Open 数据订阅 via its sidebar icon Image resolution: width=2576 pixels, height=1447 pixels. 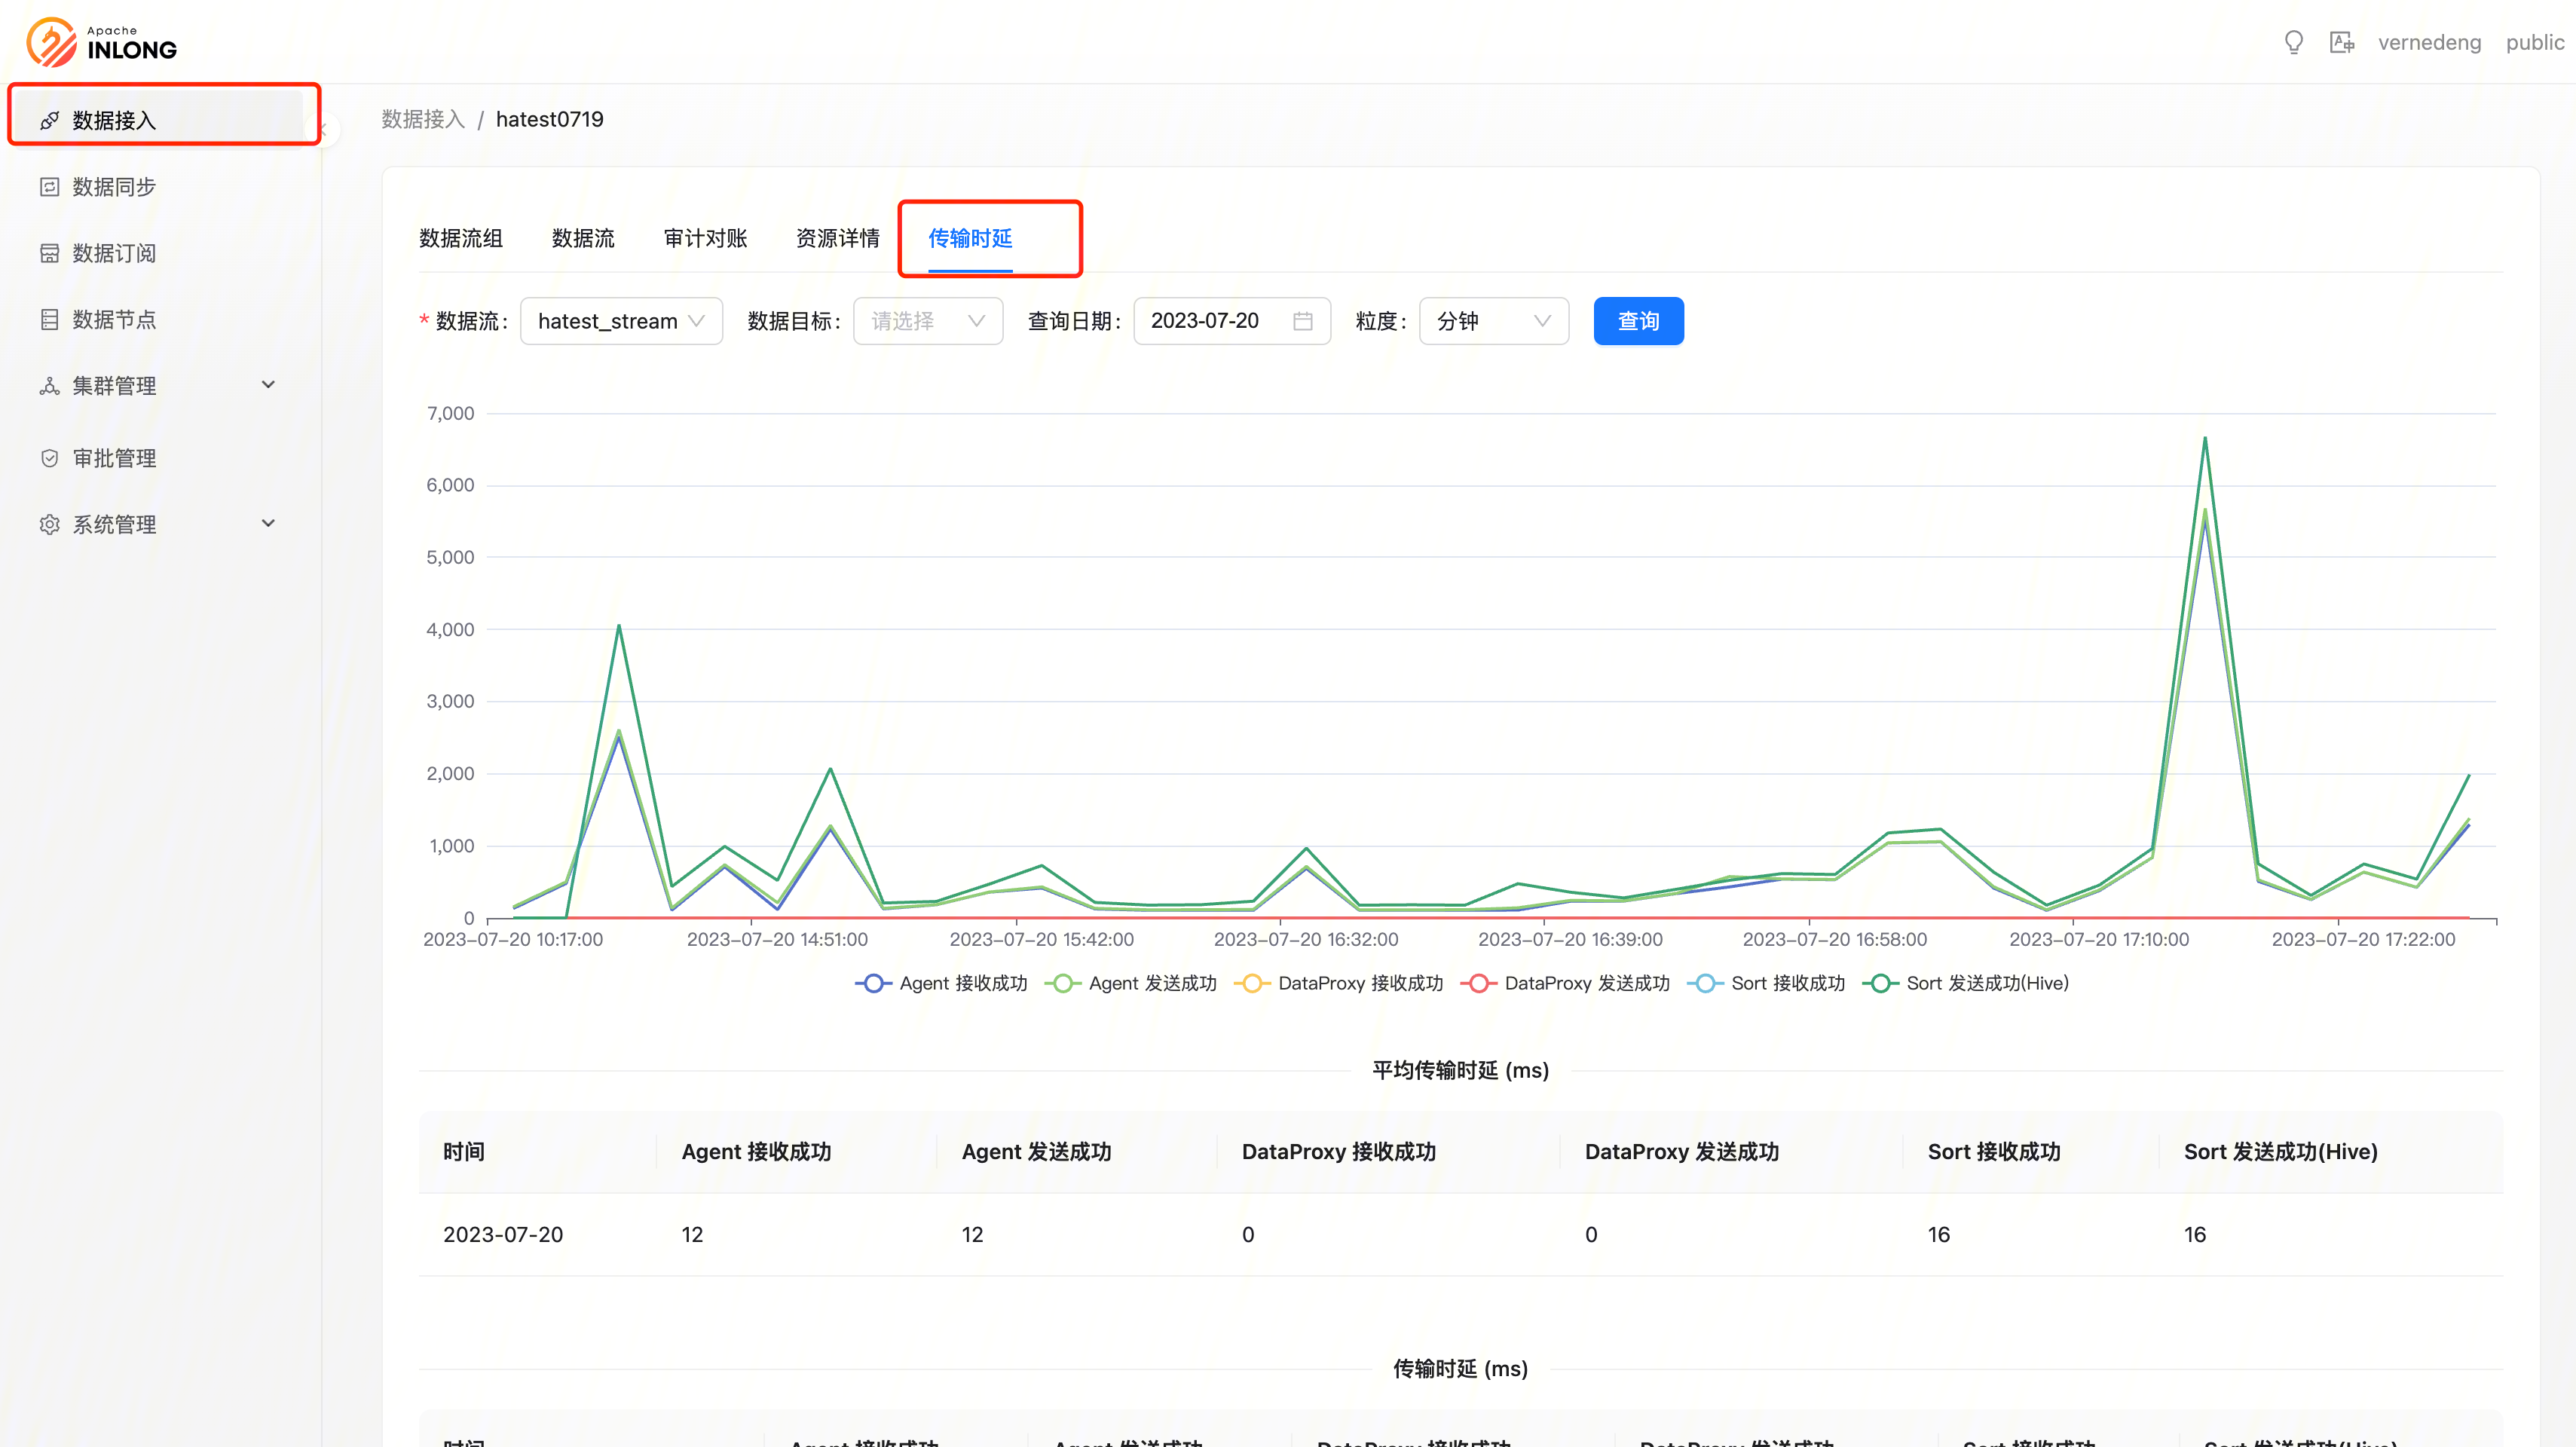[x=49, y=253]
